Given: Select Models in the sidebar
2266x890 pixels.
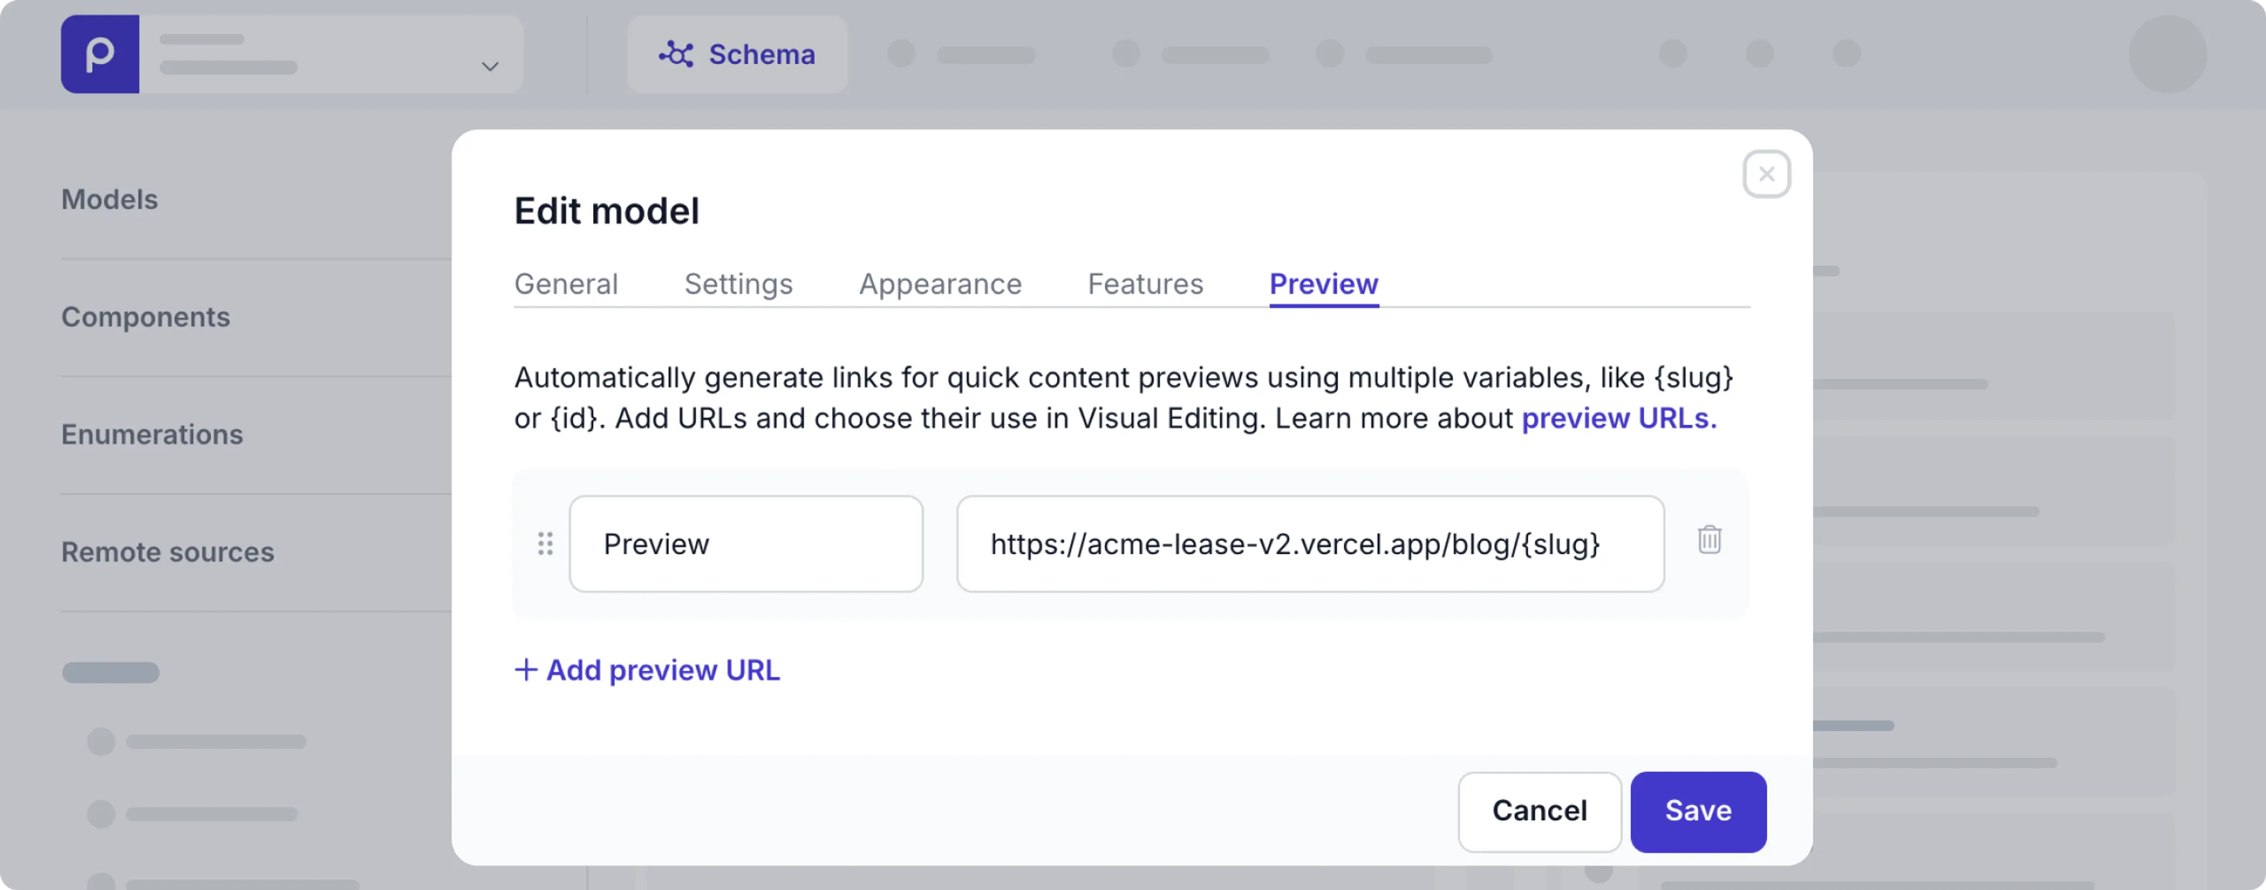Looking at the screenshot, I should coord(108,199).
